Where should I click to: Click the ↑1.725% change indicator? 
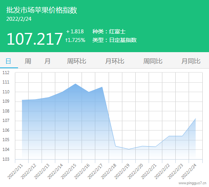75,40
